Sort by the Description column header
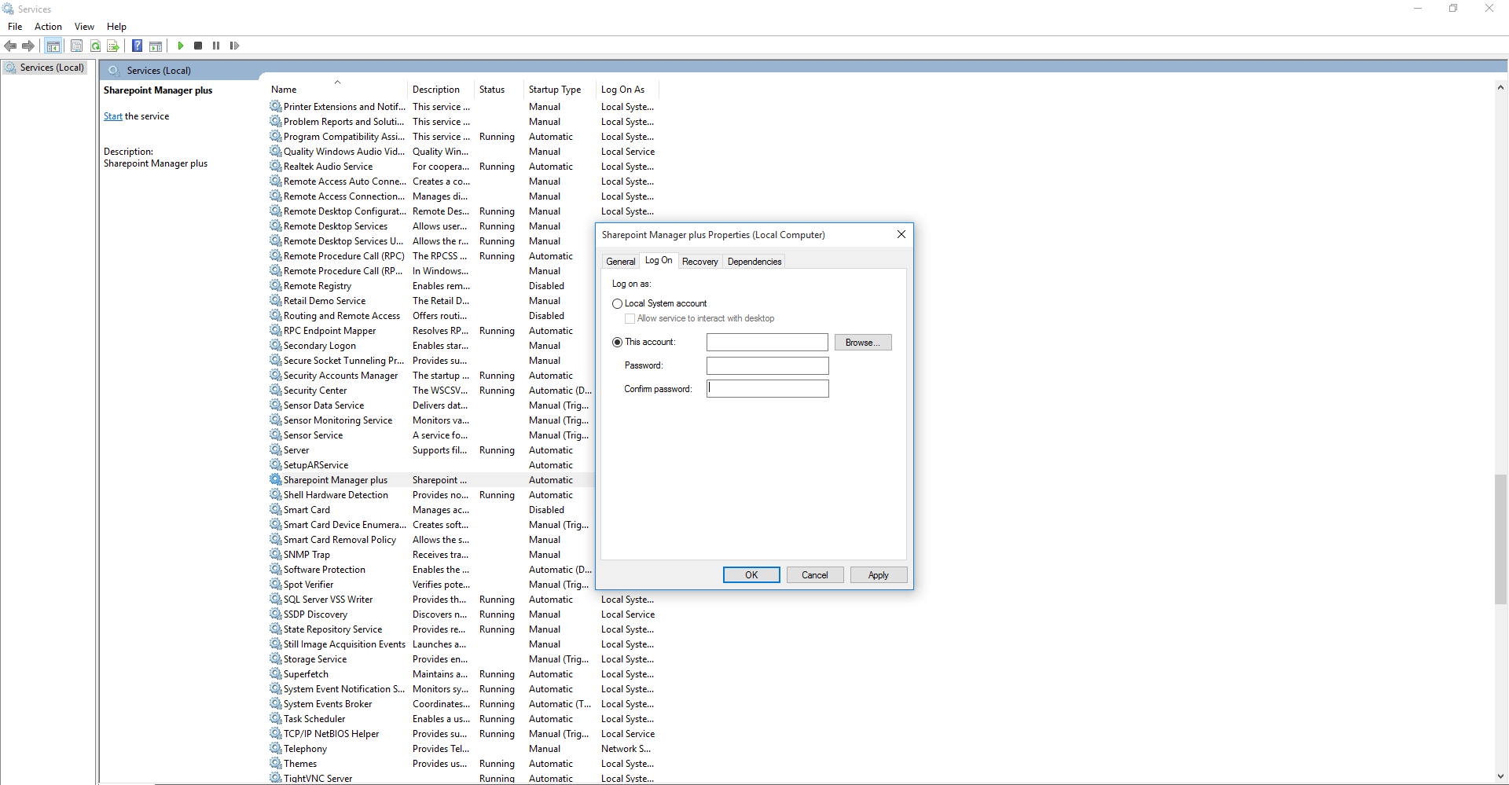This screenshot has width=1509, height=785. (x=441, y=90)
